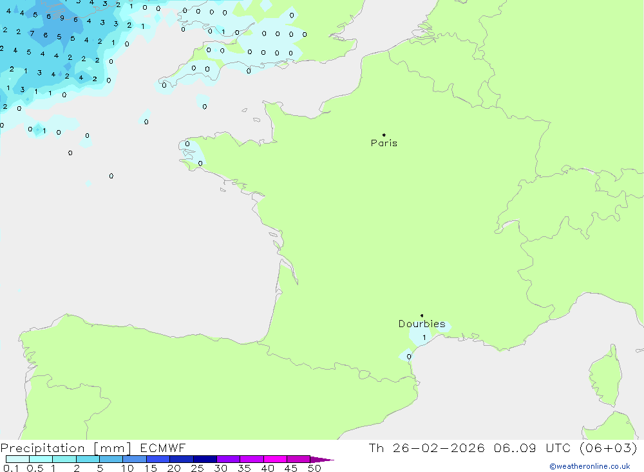Click the 30–35 mm purple swatch
This screenshot has height=472, width=644.
click(229, 459)
